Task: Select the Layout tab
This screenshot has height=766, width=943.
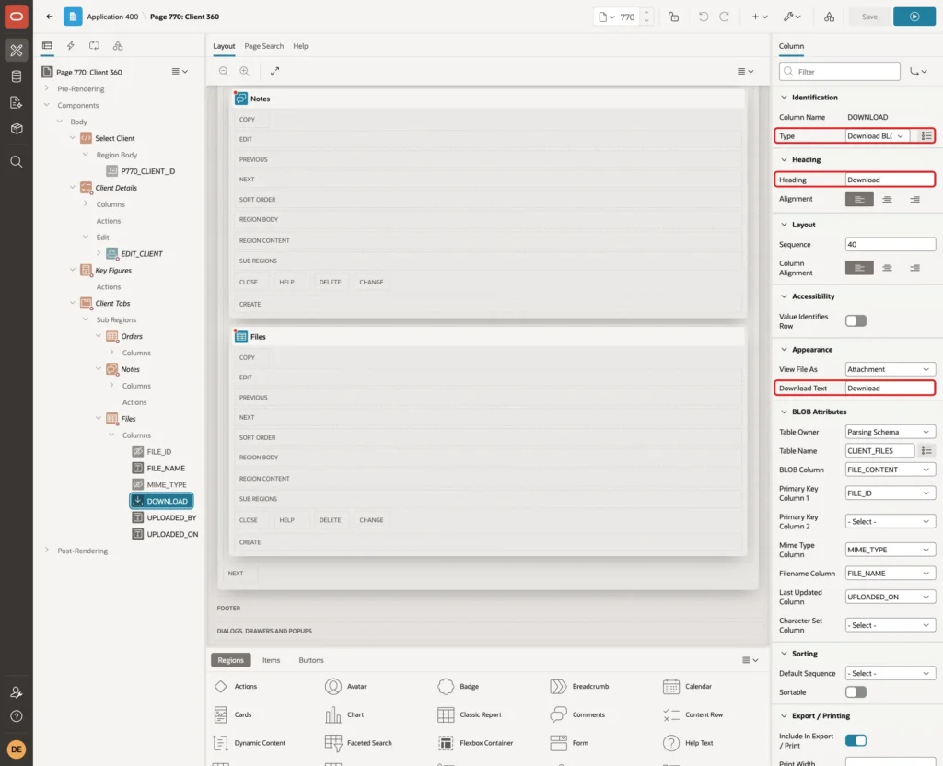Action: (224, 46)
